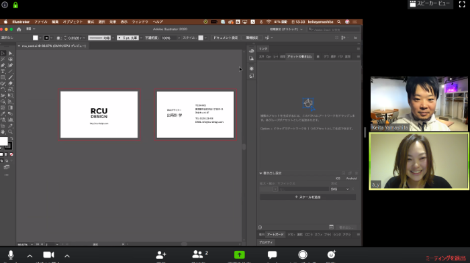This screenshot has height=263, width=470.
Task: Pick the Zoom magnifier tool
Action: point(11,131)
